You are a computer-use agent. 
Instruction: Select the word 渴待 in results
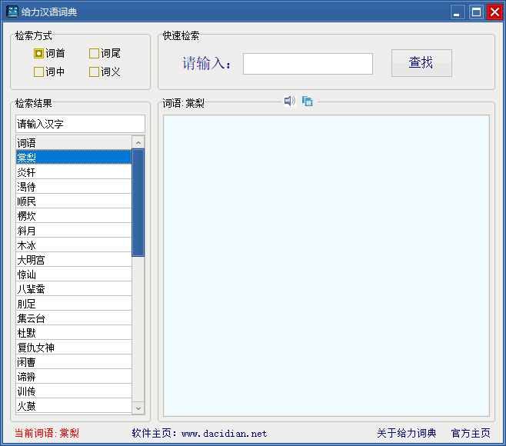pyautogui.click(x=74, y=187)
